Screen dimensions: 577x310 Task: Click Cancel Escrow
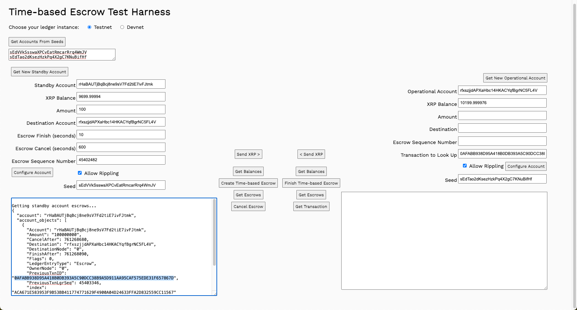pyautogui.click(x=248, y=206)
